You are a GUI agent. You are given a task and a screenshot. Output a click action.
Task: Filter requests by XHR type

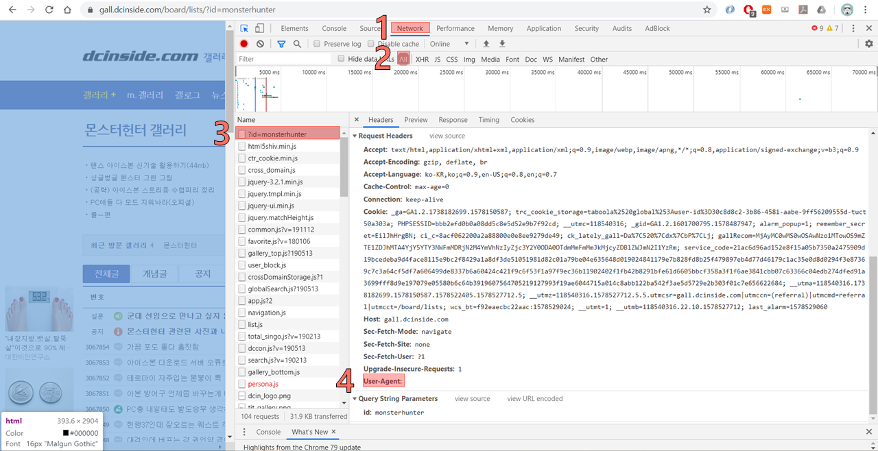click(x=422, y=60)
